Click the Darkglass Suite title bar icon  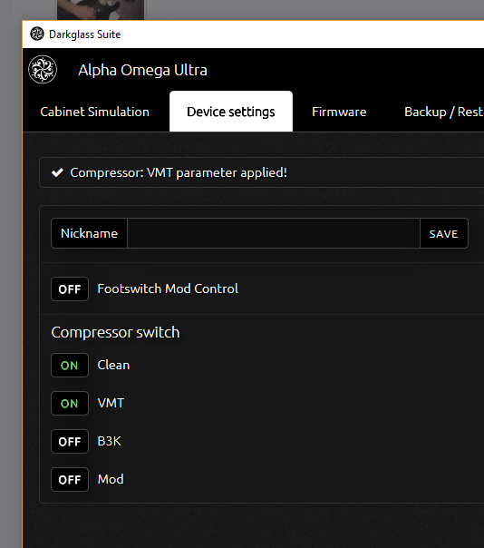[x=37, y=34]
